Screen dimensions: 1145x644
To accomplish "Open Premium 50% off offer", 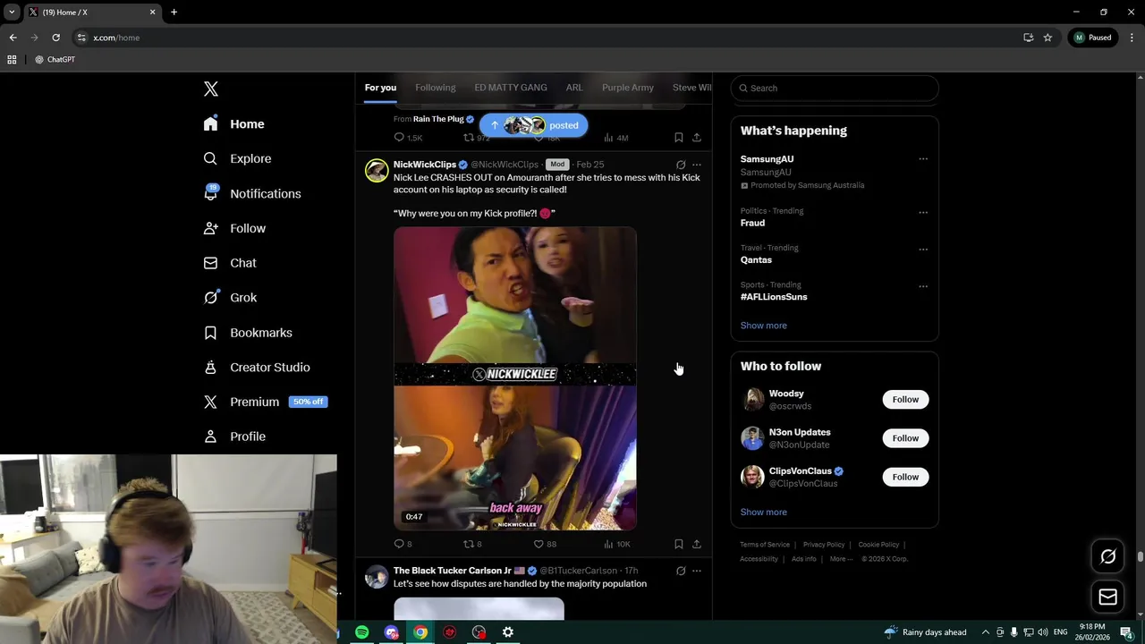I will click(x=265, y=402).
